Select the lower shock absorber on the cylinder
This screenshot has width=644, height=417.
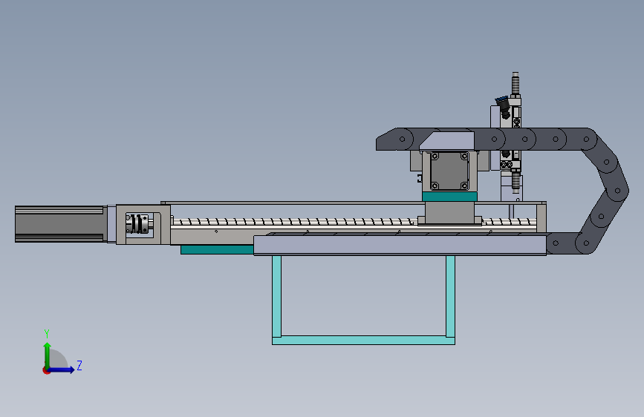point(515,183)
